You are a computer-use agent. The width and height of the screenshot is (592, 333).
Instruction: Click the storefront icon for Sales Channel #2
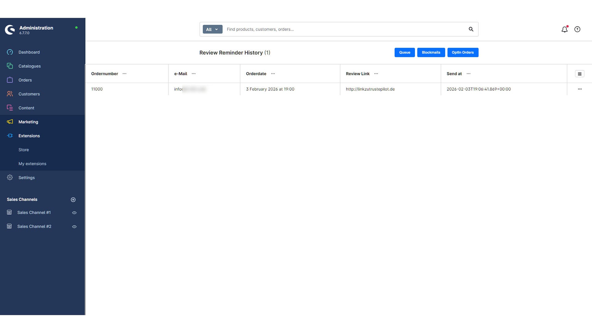pos(9,226)
